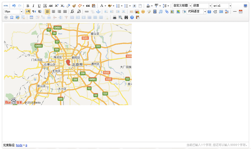
Task: Toggle italic formatting
Action: (33, 6)
